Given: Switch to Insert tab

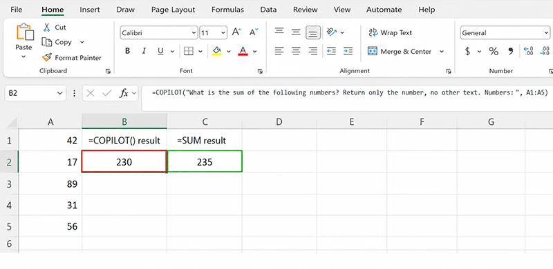Looking at the screenshot, I should (90, 10).
